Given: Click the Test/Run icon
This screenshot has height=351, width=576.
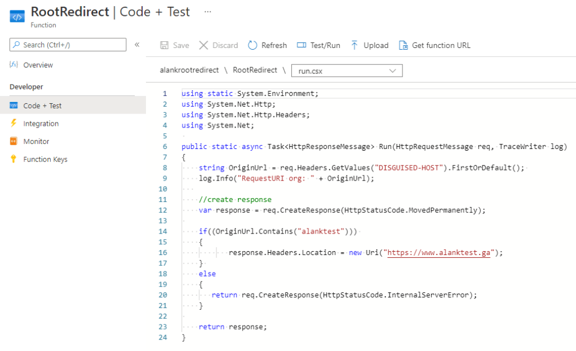Looking at the screenshot, I should tap(302, 45).
